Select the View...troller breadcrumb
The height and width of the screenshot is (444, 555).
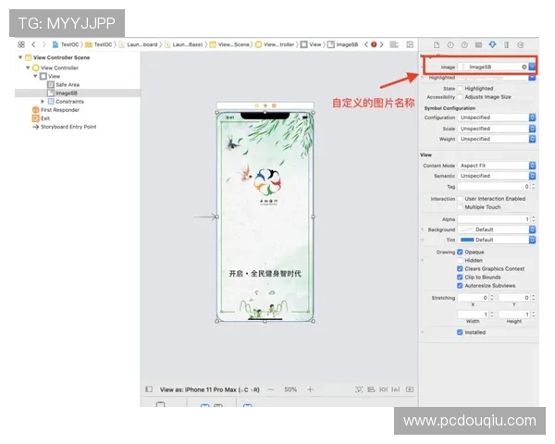click(275, 44)
